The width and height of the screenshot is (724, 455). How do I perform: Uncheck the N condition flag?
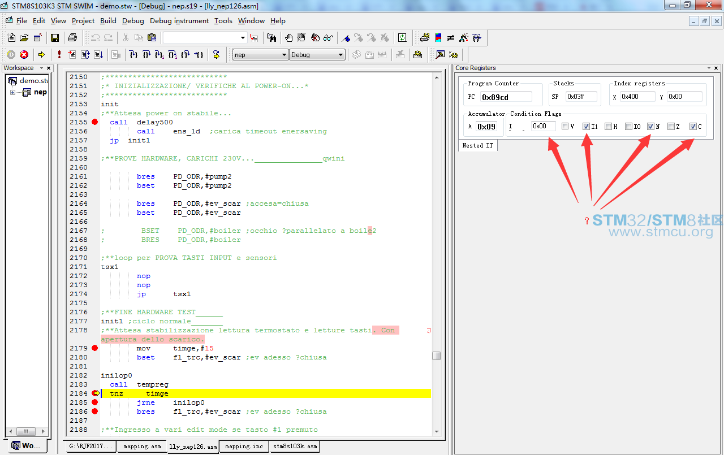(x=650, y=127)
